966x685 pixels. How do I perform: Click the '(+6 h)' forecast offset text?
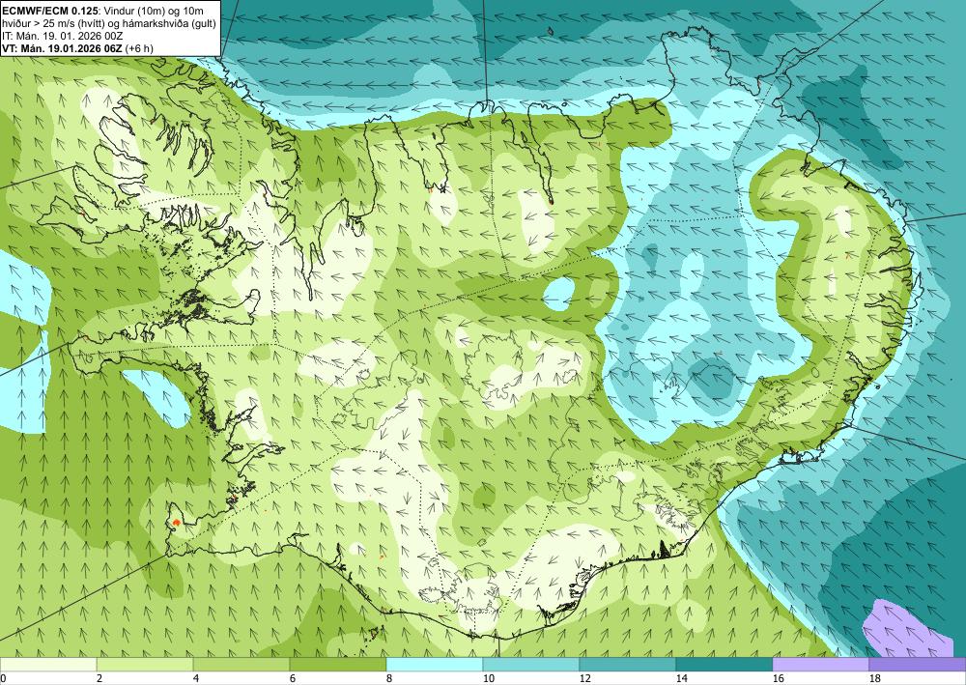click(139, 48)
